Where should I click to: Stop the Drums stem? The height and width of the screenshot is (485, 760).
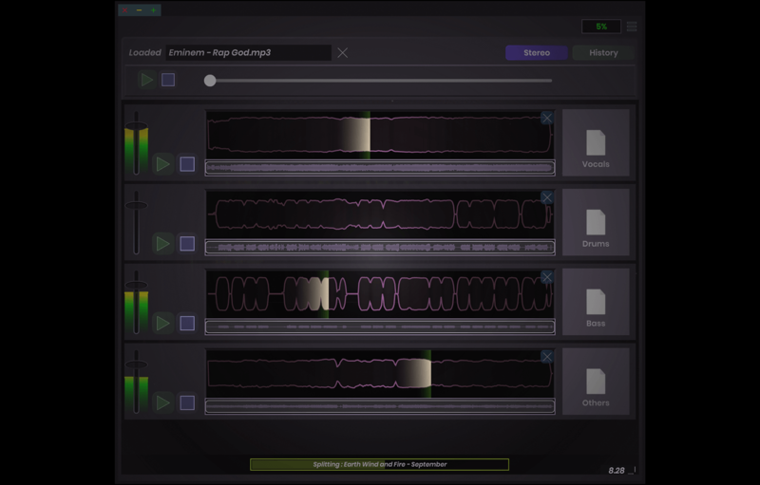(187, 244)
